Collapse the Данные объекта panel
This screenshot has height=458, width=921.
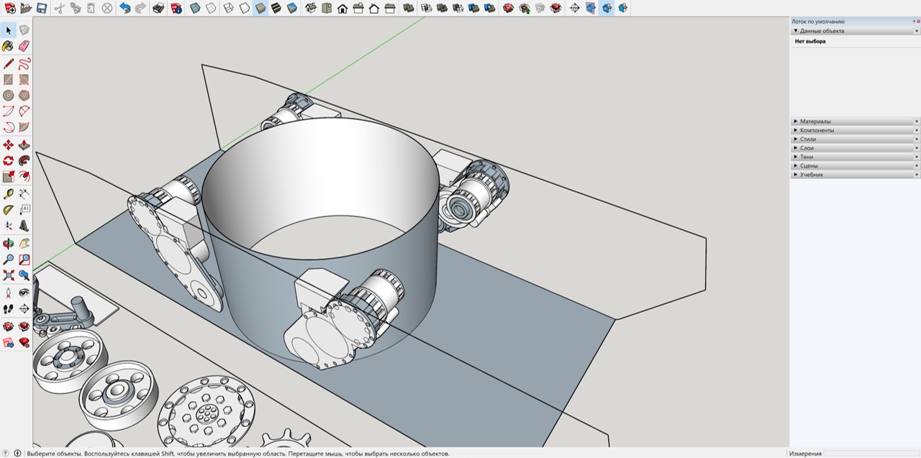click(x=796, y=31)
